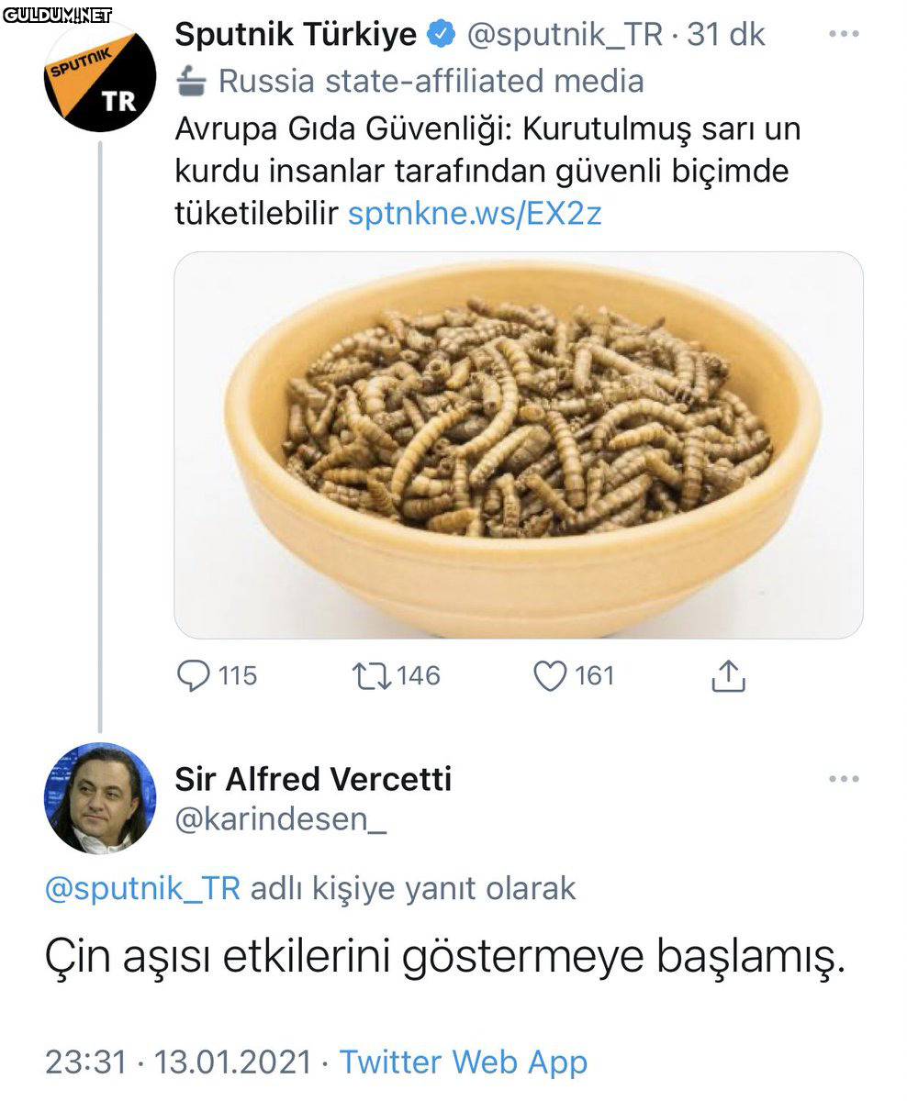Viewport: 907px width, 1101px height.
Task: Click the Sir Alfred Vercetti display name
Action: pyautogui.click(x=313, y=779)
